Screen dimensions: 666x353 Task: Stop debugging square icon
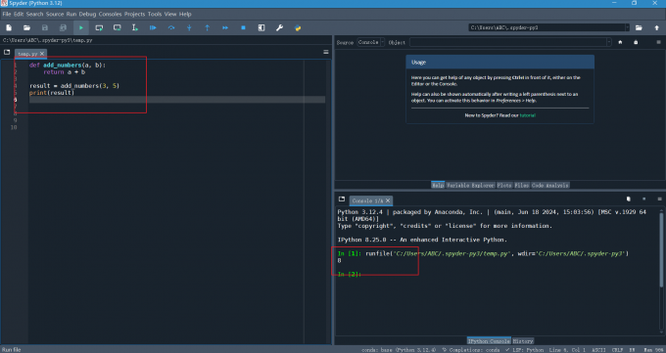[243, 27]
